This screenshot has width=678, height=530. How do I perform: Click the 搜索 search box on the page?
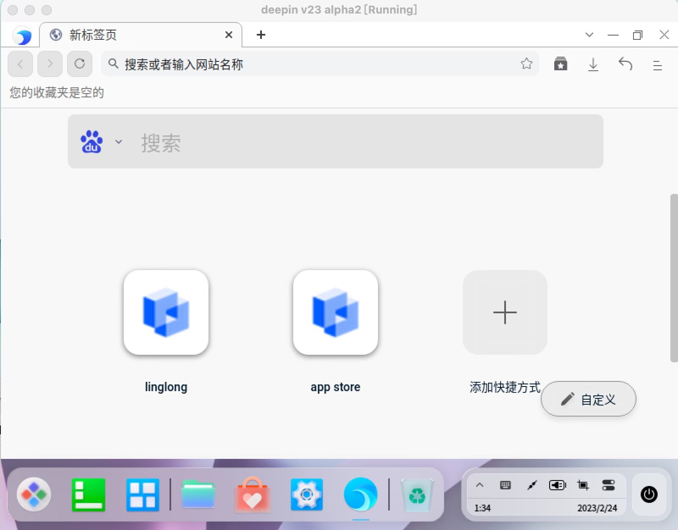pyautogui.click(x=336, y=141)
